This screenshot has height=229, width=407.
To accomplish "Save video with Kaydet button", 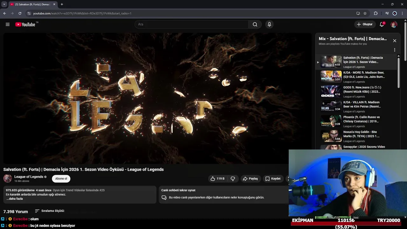I will [273, 179].
